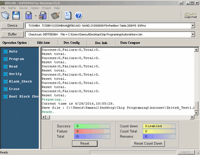Open the Buffer menu
Image resolution: width=200 pixels, height=155 pixels.
pyautogui.click(x=12, y=8)
